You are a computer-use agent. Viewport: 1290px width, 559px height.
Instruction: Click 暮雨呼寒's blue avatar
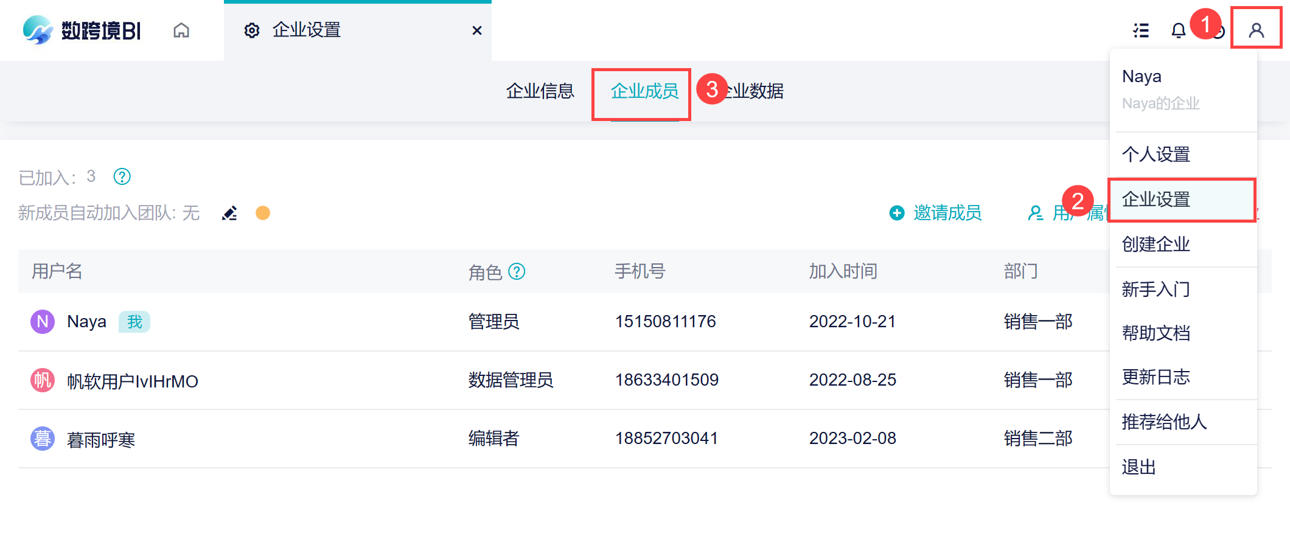click(x=43, y=439)
